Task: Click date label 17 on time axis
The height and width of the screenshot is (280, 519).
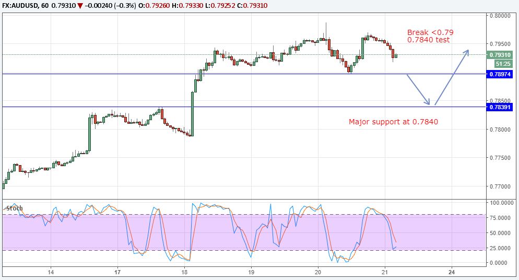Action: point(117,272)
